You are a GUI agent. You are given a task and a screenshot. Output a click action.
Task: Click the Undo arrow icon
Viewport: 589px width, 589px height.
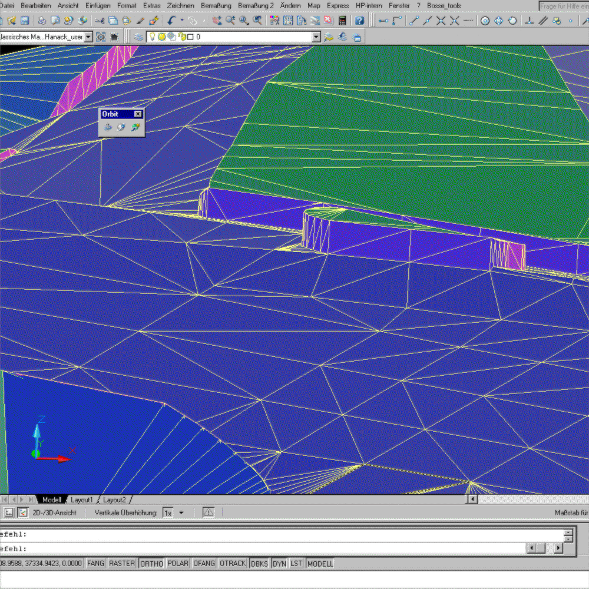click(171, 21)
